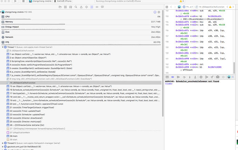Click the lldb console prompt
238x150 pixels.
(169, 84)
